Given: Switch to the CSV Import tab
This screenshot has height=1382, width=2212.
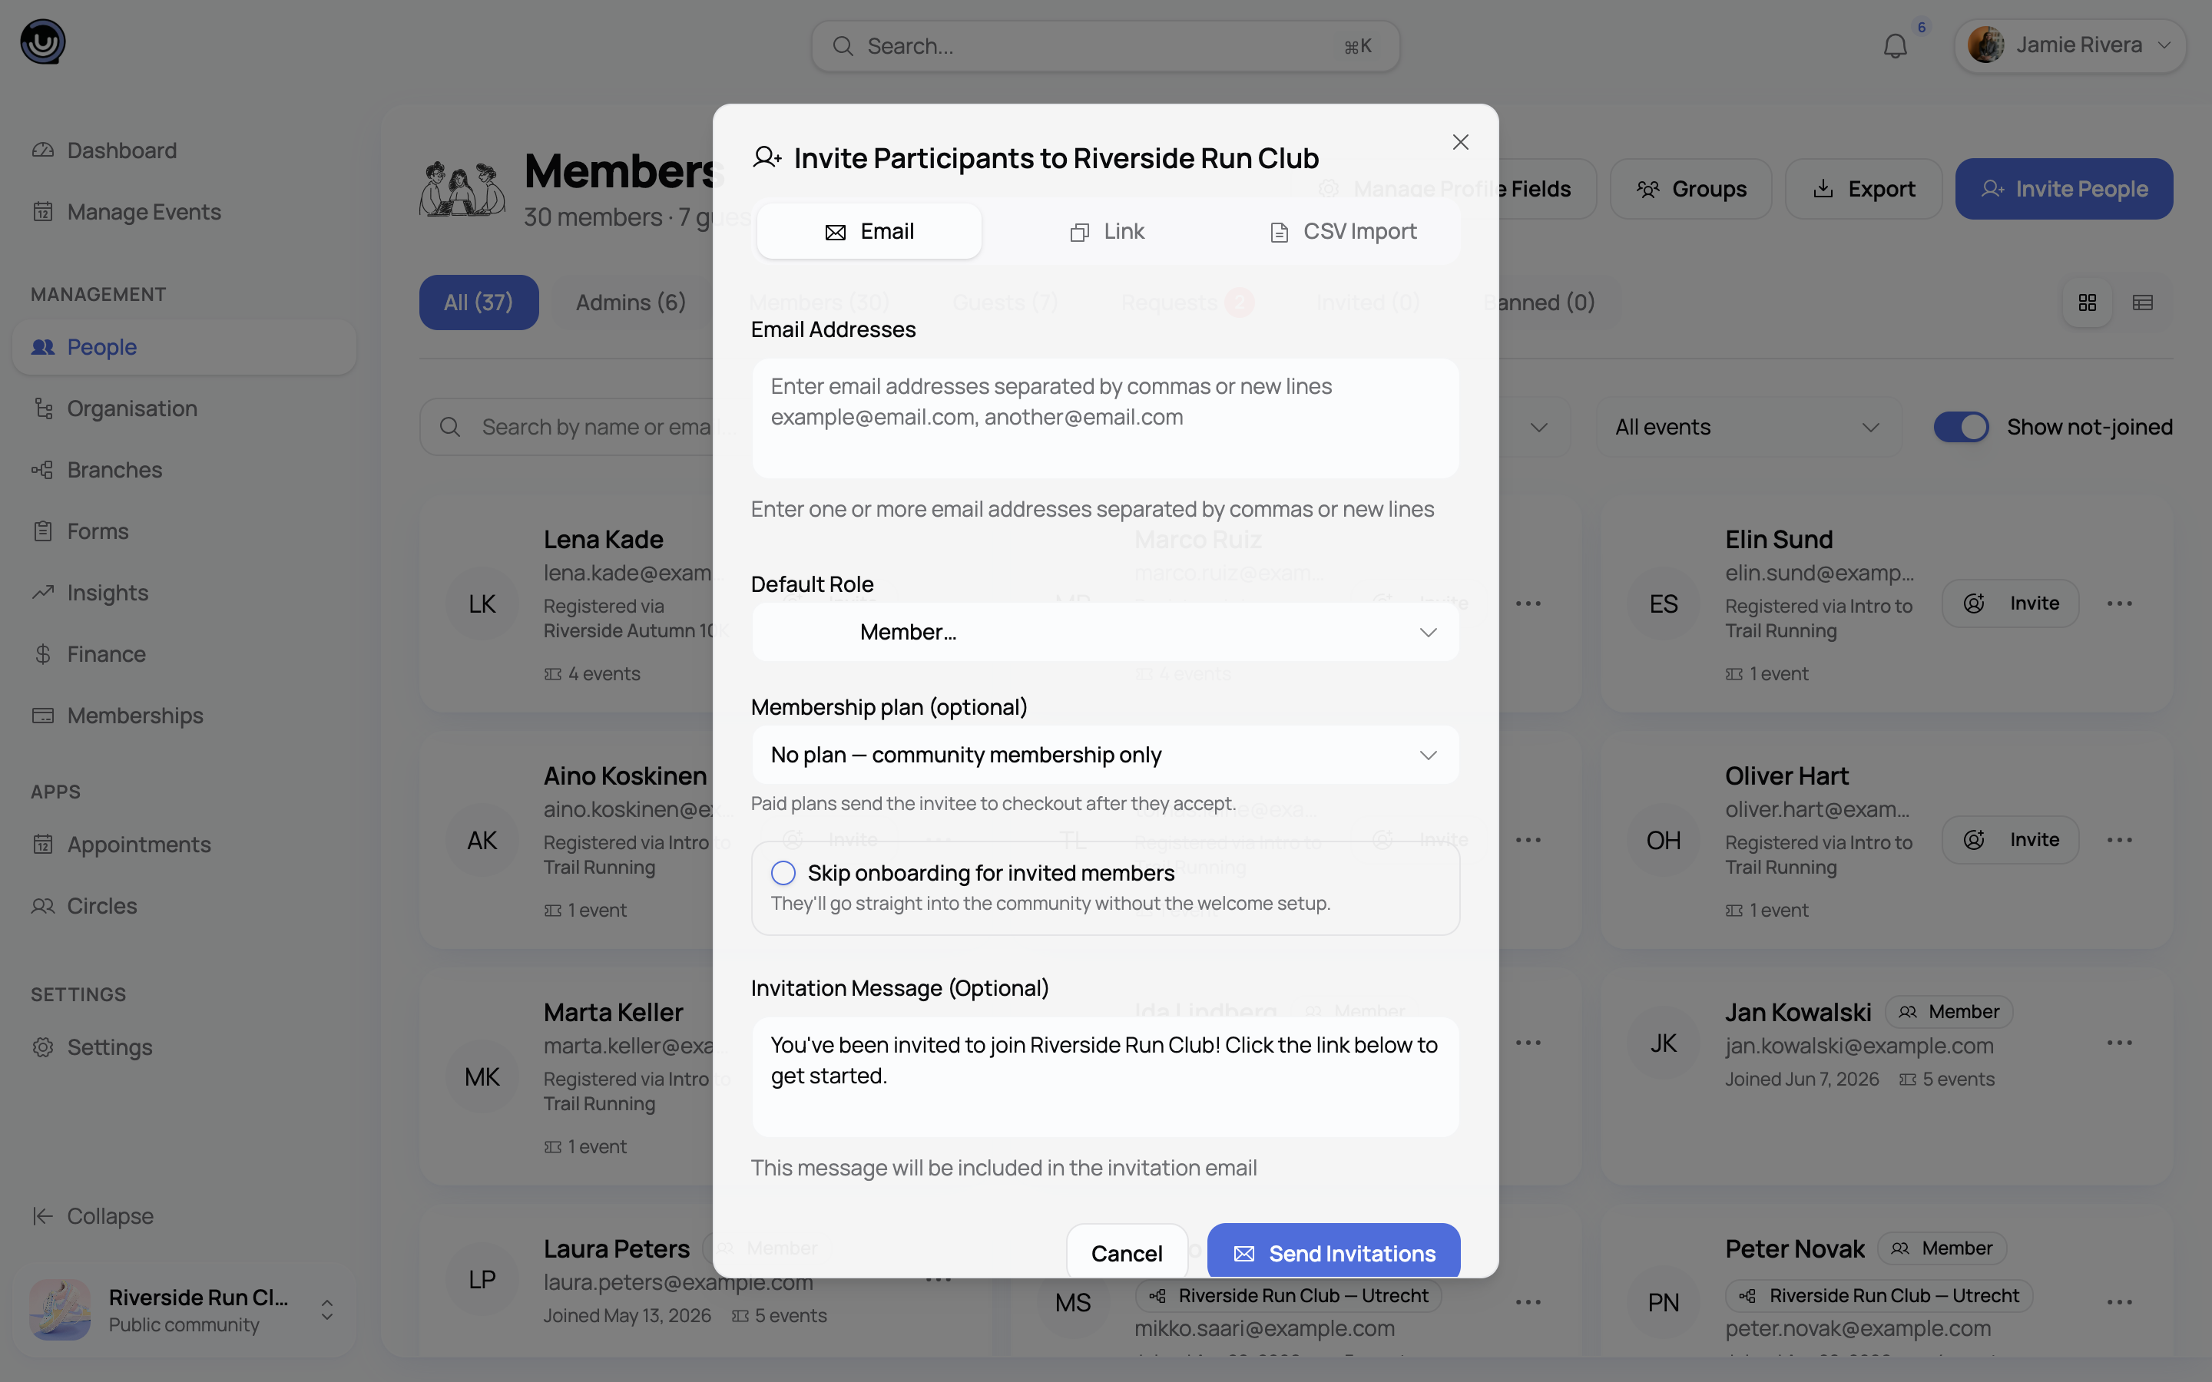Looking at the screenshot, I should click(x=1343, y=231).
